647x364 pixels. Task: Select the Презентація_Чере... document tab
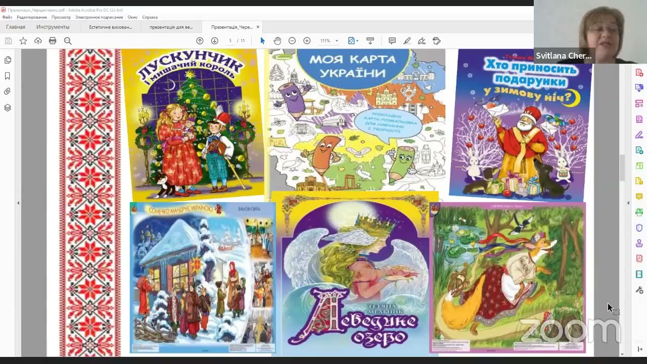pos(232,27)
